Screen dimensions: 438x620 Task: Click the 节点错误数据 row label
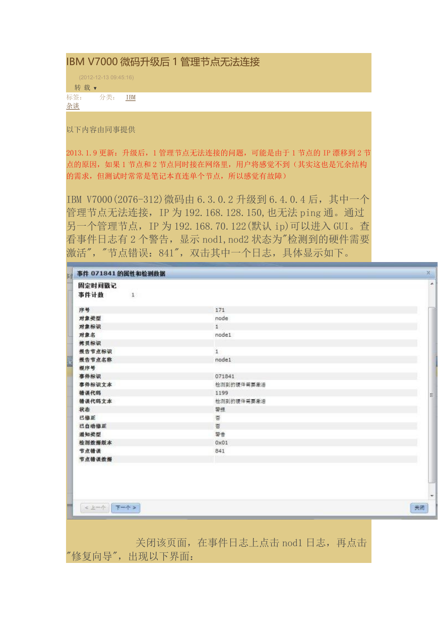[x=95, y=459]
